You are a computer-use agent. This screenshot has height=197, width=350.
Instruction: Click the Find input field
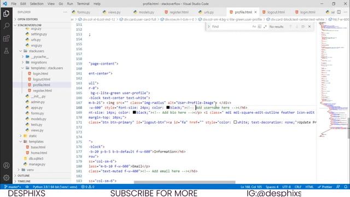[x=231, y=27]
